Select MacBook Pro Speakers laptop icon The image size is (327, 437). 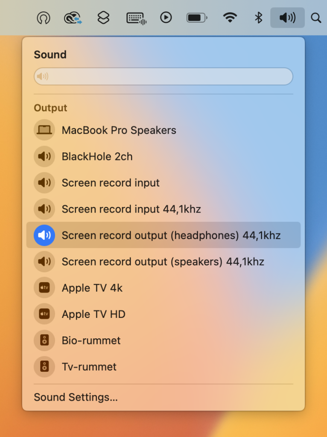(x=44, y=130)
